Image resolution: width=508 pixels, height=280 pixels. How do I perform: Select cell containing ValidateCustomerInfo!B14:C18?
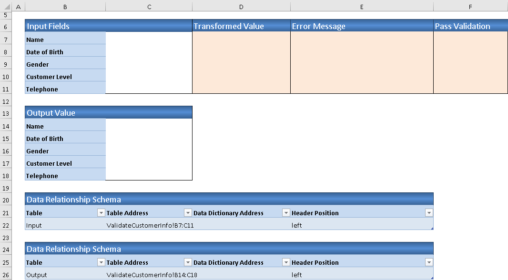pyautogui.click(x=149, y=275)
